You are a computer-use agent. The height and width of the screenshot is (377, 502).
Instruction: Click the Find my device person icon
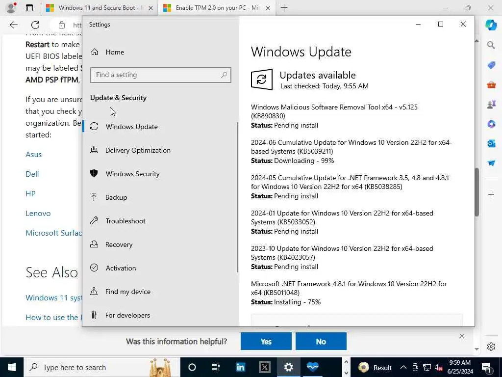[94, 291]
